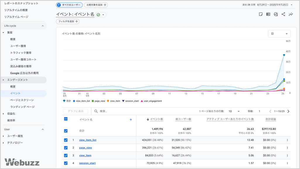Open the view_item event link

[x=85, y=156]
